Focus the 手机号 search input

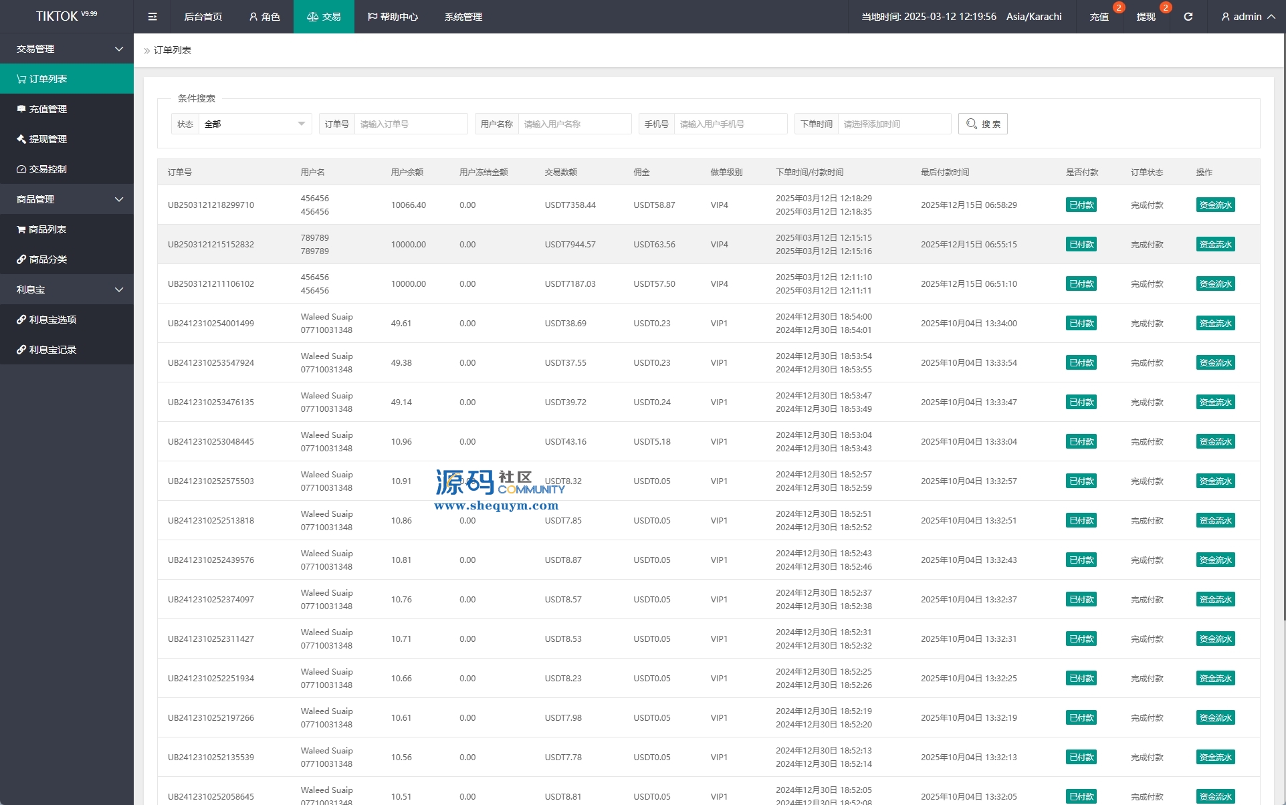point(730,124)
